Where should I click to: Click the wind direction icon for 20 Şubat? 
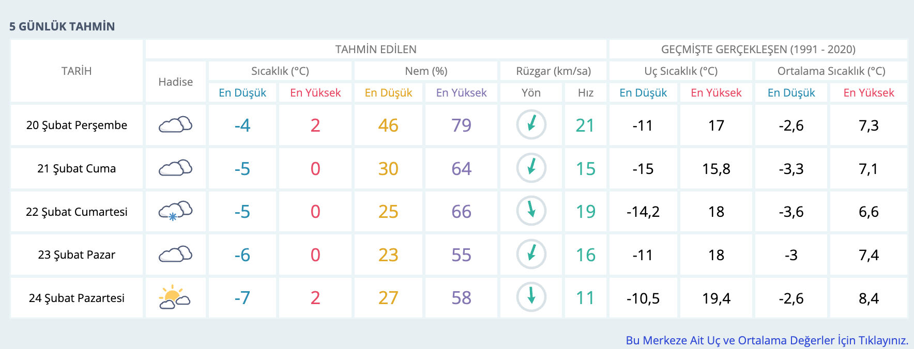[531, 125]
